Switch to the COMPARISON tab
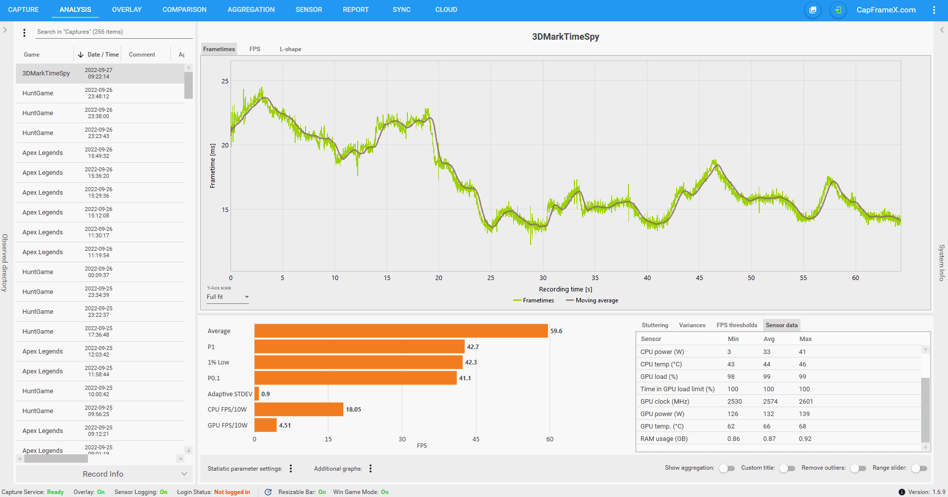The height and width of the screenshot is (497, 948). coord(184,9)
